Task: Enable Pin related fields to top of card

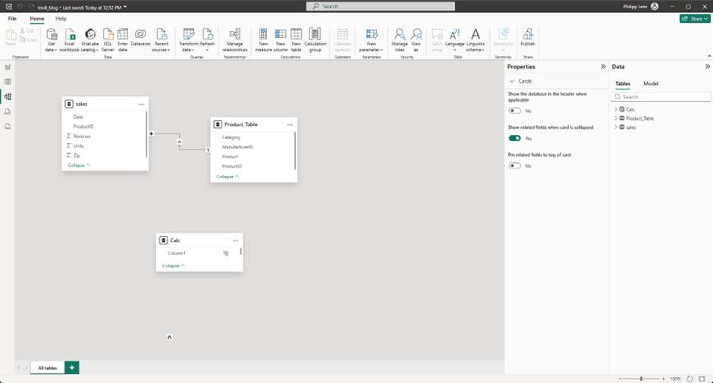Action: [x=515, y=165]
